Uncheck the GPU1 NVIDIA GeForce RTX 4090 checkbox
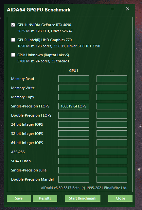This screenshot has width=142, height=210. (x=13, y=25)
